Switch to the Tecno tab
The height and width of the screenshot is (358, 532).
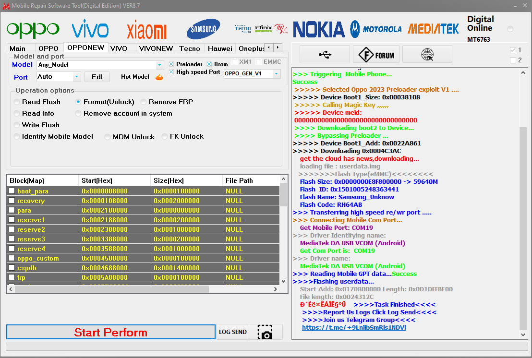tap(190, 48)
